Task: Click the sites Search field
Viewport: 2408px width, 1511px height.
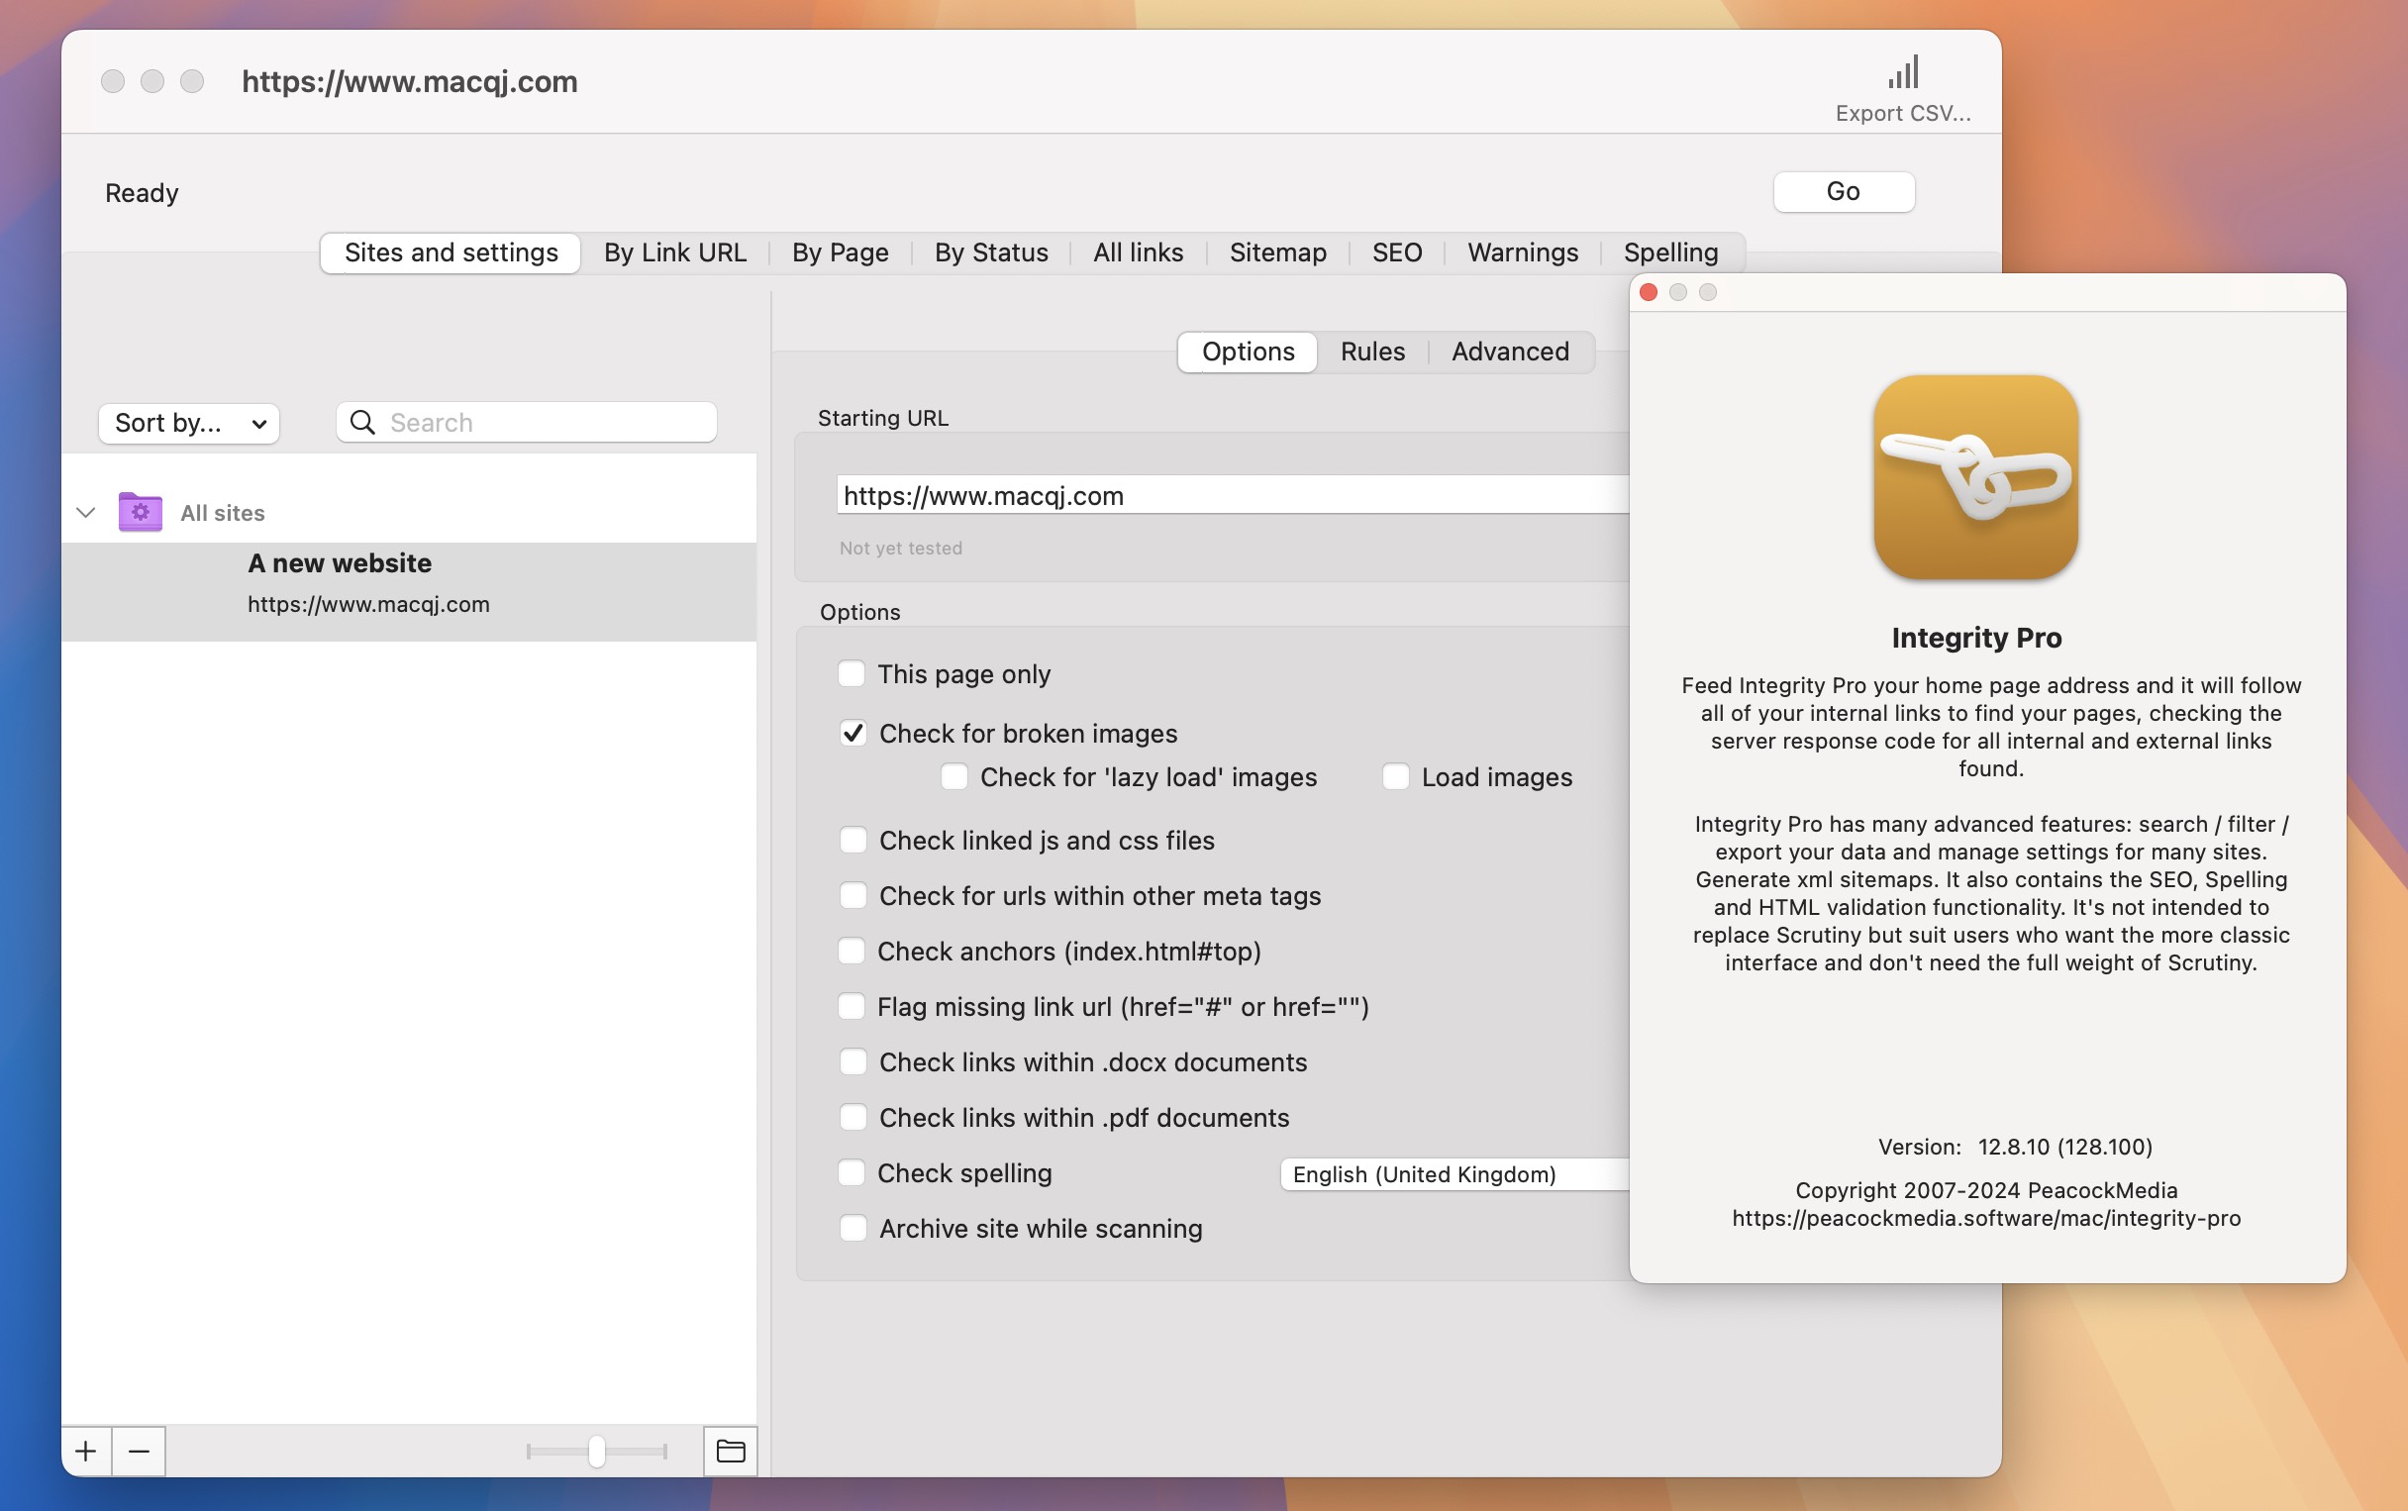Action: coord(527,423)
